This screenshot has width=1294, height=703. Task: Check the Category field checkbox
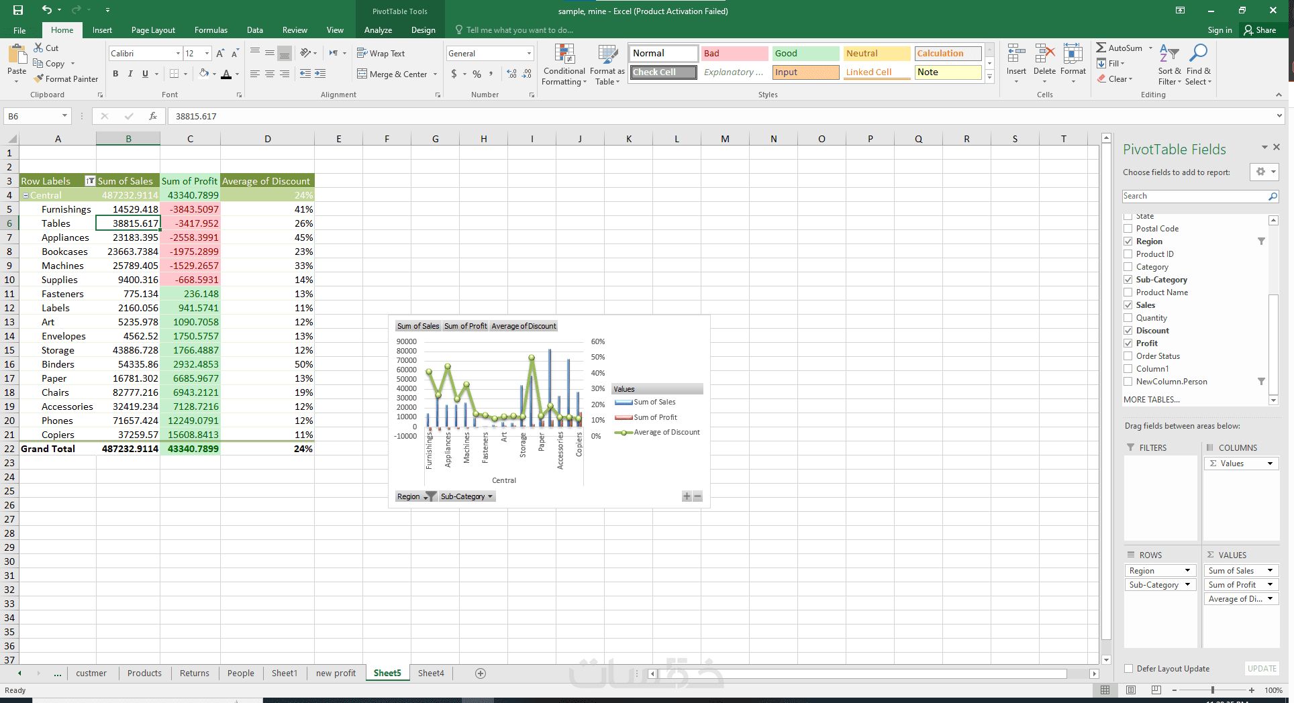click(1128, 267)
